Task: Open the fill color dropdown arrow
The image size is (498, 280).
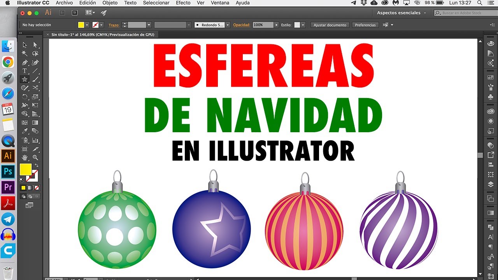Action: (87, 25)
